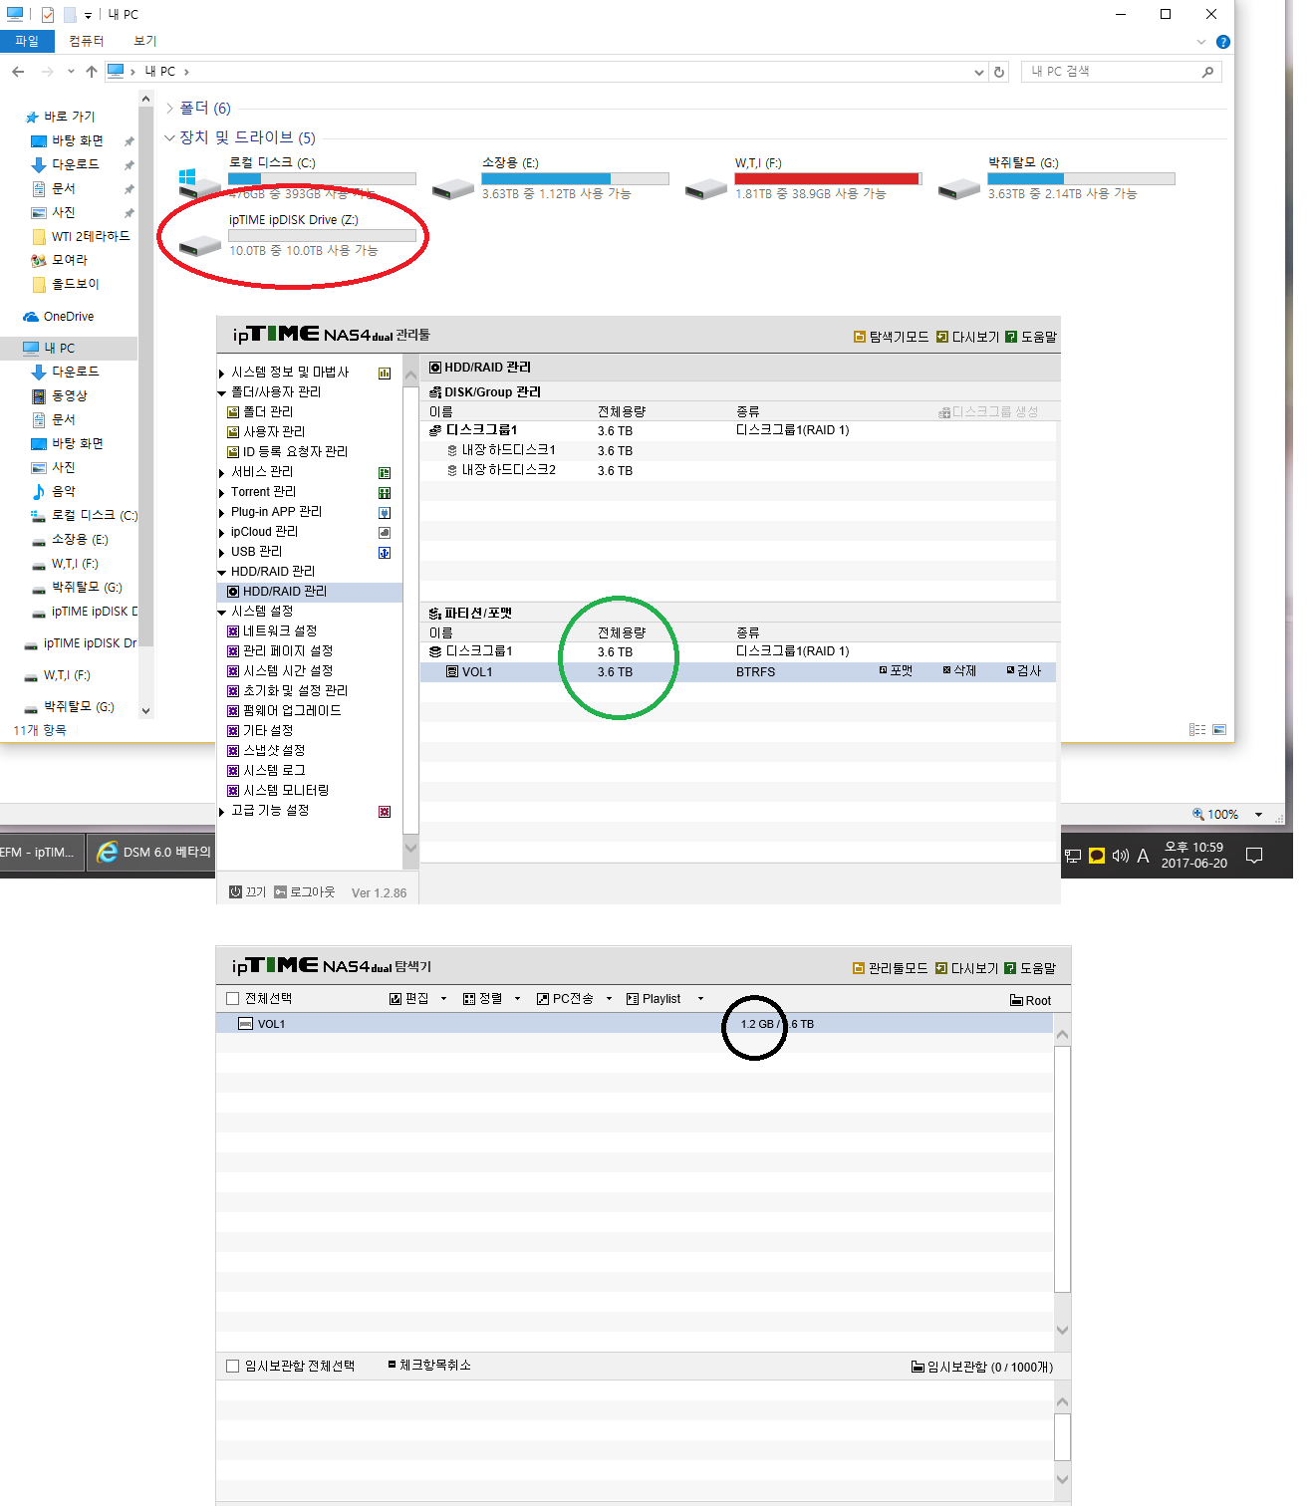Refresh the 내 PC address bar
The height and width of the screenshot is (1506, 1315).
point(999,72)
